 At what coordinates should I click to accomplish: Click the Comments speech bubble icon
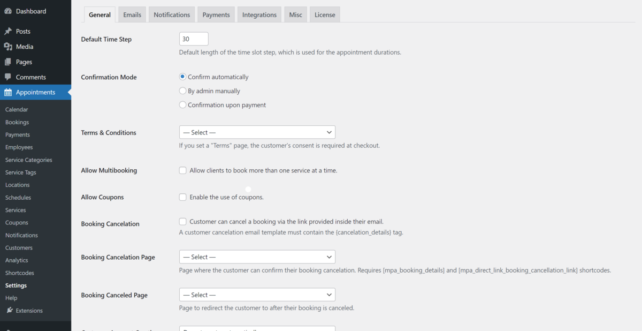click(8, 77)
